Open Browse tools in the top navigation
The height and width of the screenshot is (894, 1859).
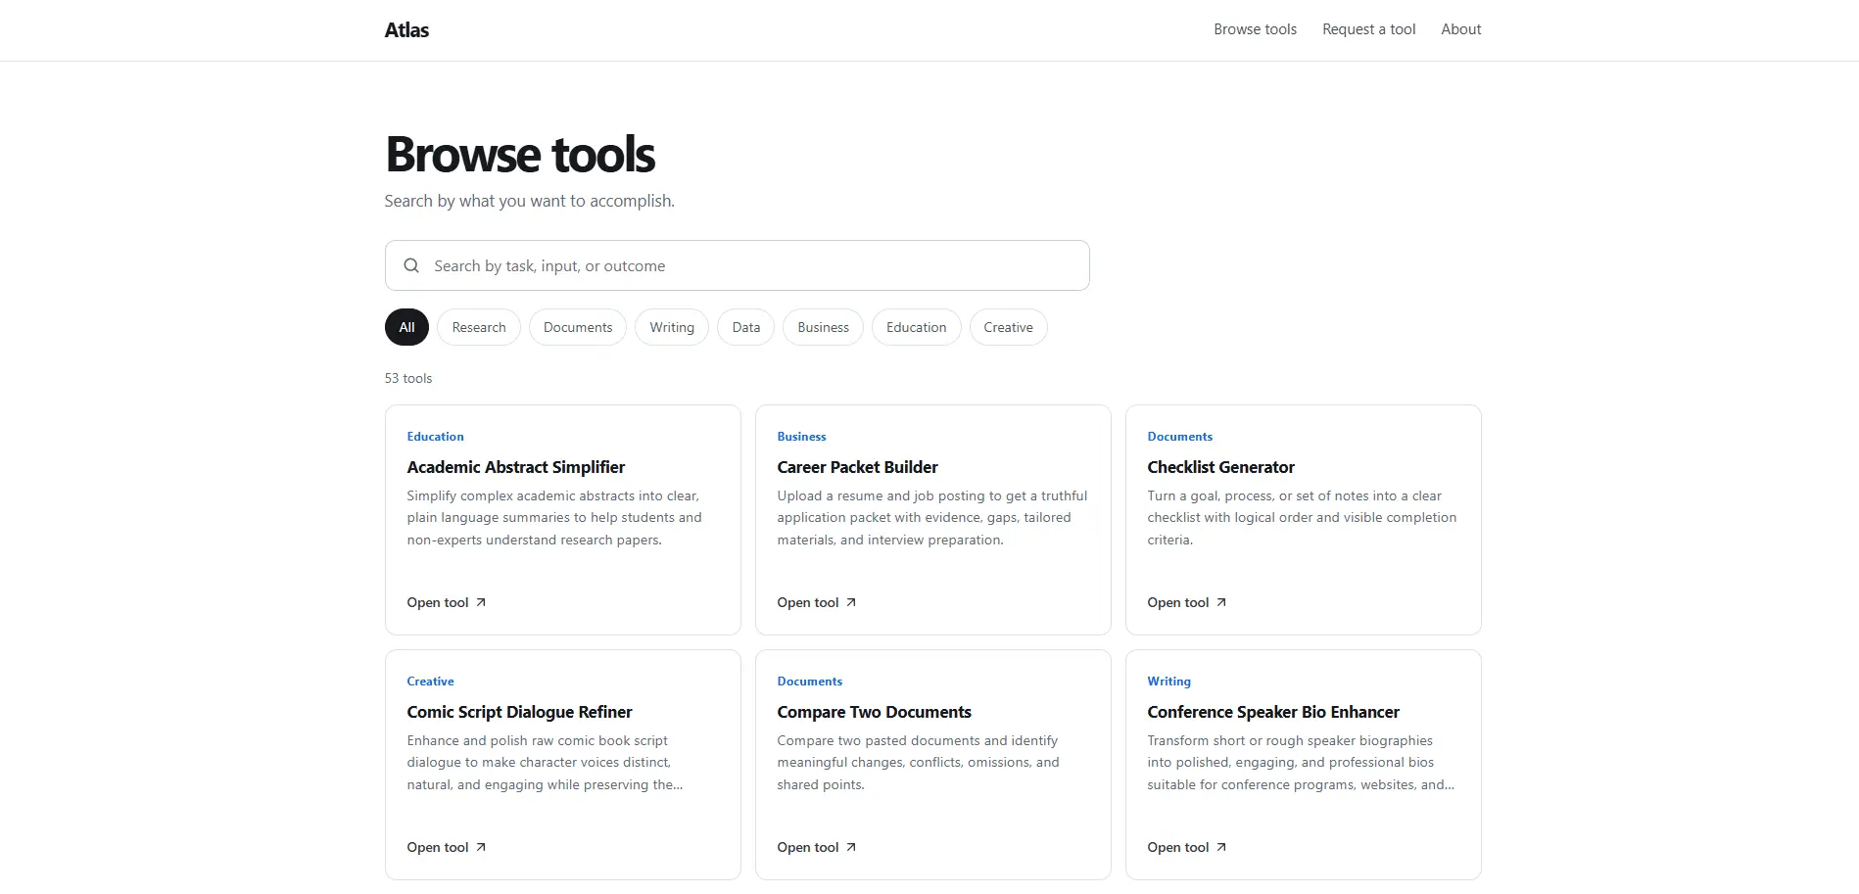[x=1255, y=29]
